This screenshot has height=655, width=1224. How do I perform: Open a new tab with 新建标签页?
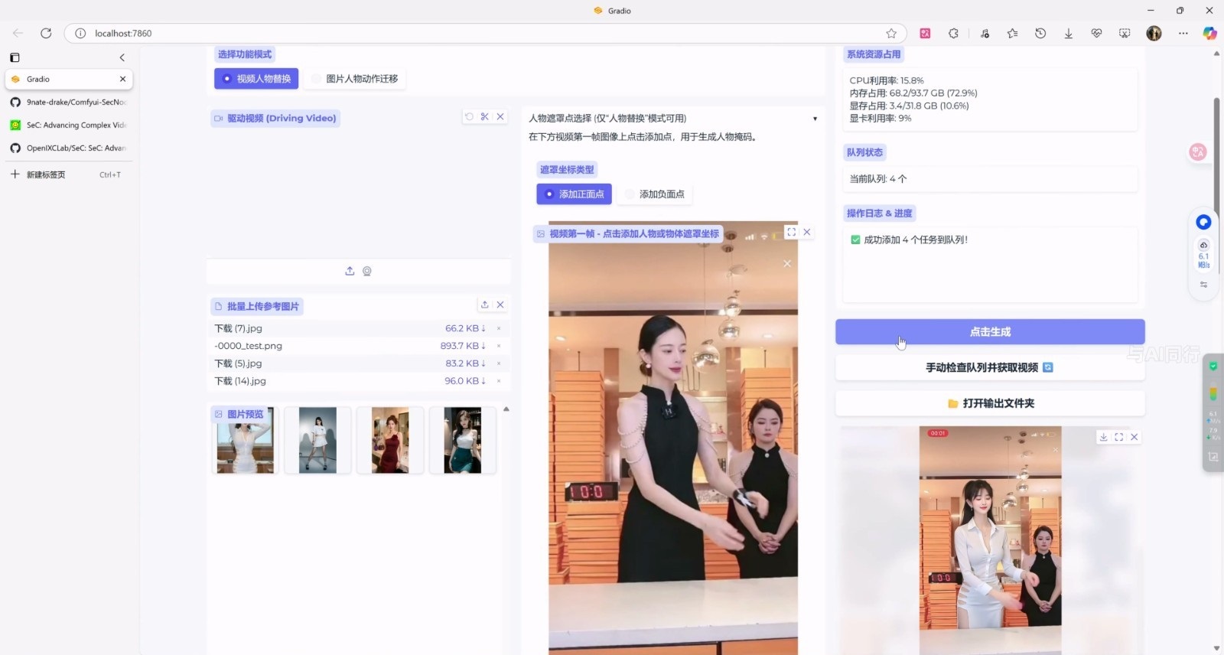(x=46, y=174)
